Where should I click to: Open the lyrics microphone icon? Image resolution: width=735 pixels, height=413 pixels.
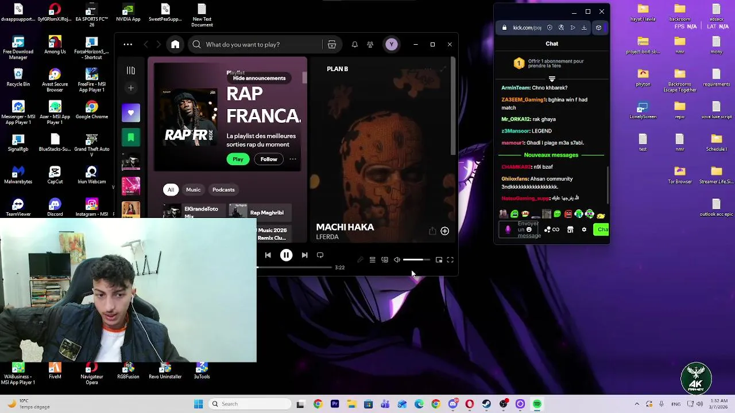click(x=360, y=260)
